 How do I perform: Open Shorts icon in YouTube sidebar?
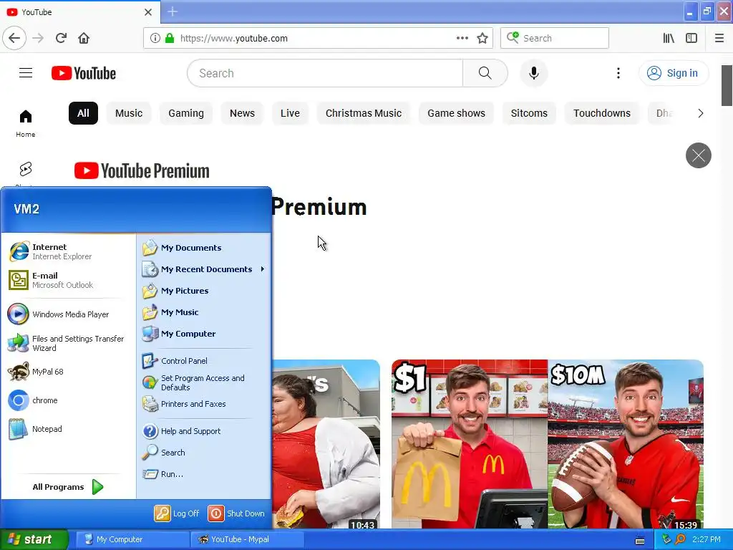(x=26, y=169)
